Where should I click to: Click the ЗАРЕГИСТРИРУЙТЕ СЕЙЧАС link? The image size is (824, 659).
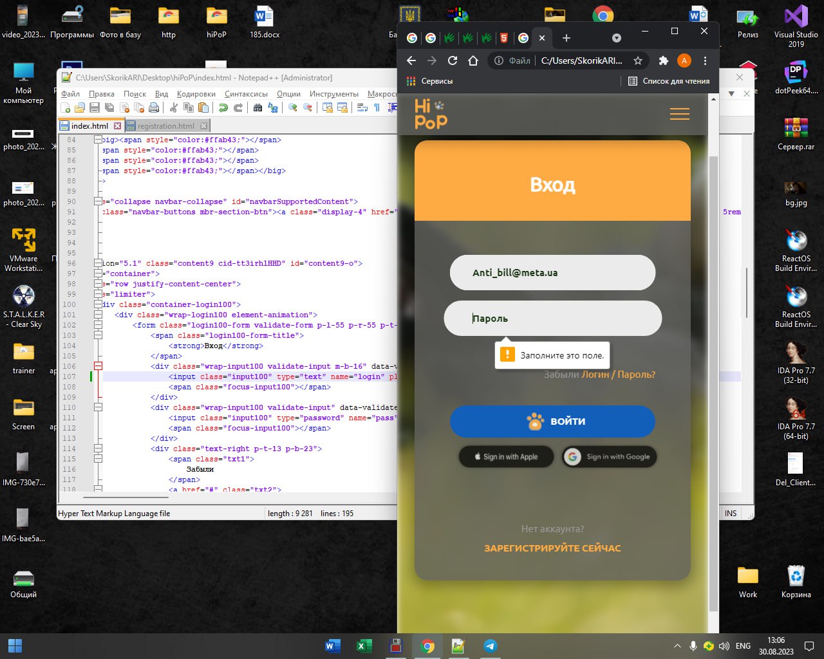coord(552,548)
